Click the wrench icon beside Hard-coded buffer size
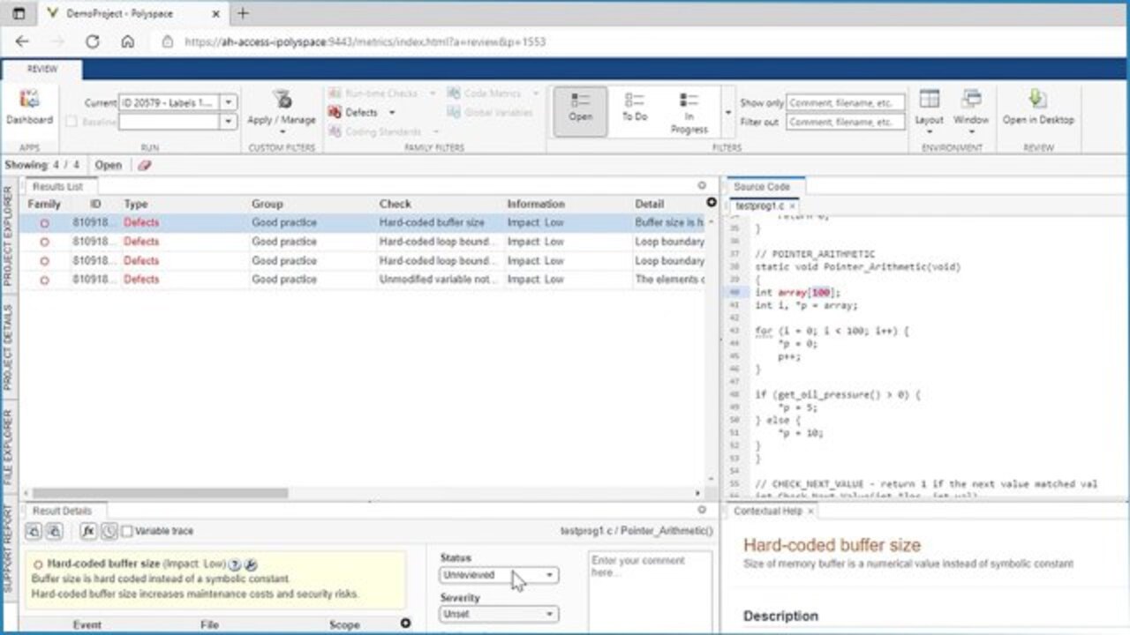The height and width of the screenshot is (635, 1130). [x=250, y=564]
